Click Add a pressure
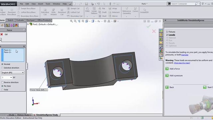213x120 pixels. pos(176,76)
